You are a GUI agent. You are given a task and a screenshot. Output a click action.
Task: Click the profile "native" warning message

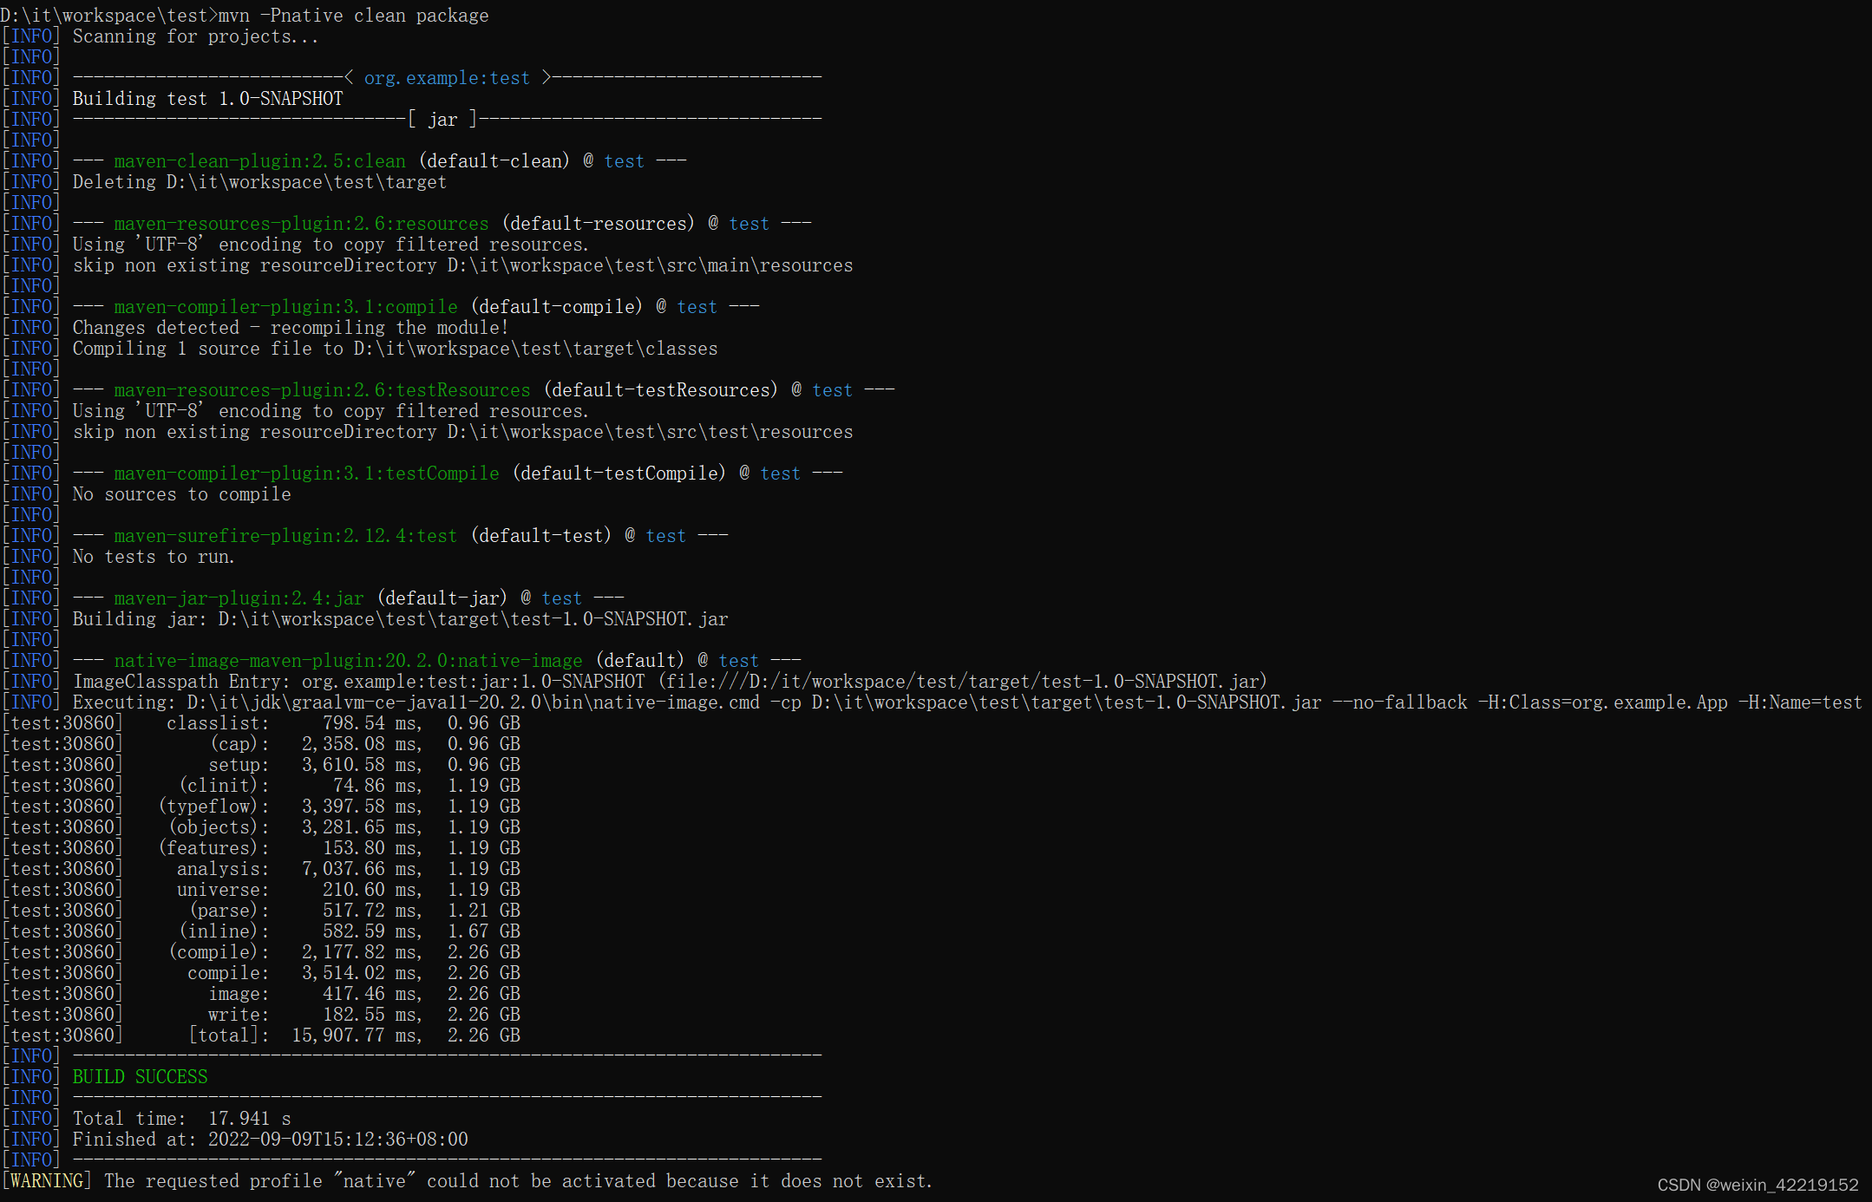(x=518, y=1181)
